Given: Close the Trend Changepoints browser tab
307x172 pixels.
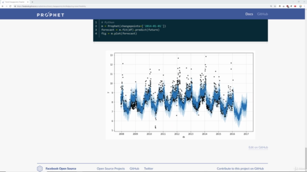Looking at the screenshot, I should click(x=28, y=2).
